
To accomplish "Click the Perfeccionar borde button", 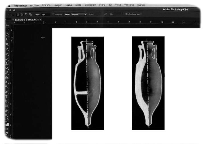I will [133, 14].
